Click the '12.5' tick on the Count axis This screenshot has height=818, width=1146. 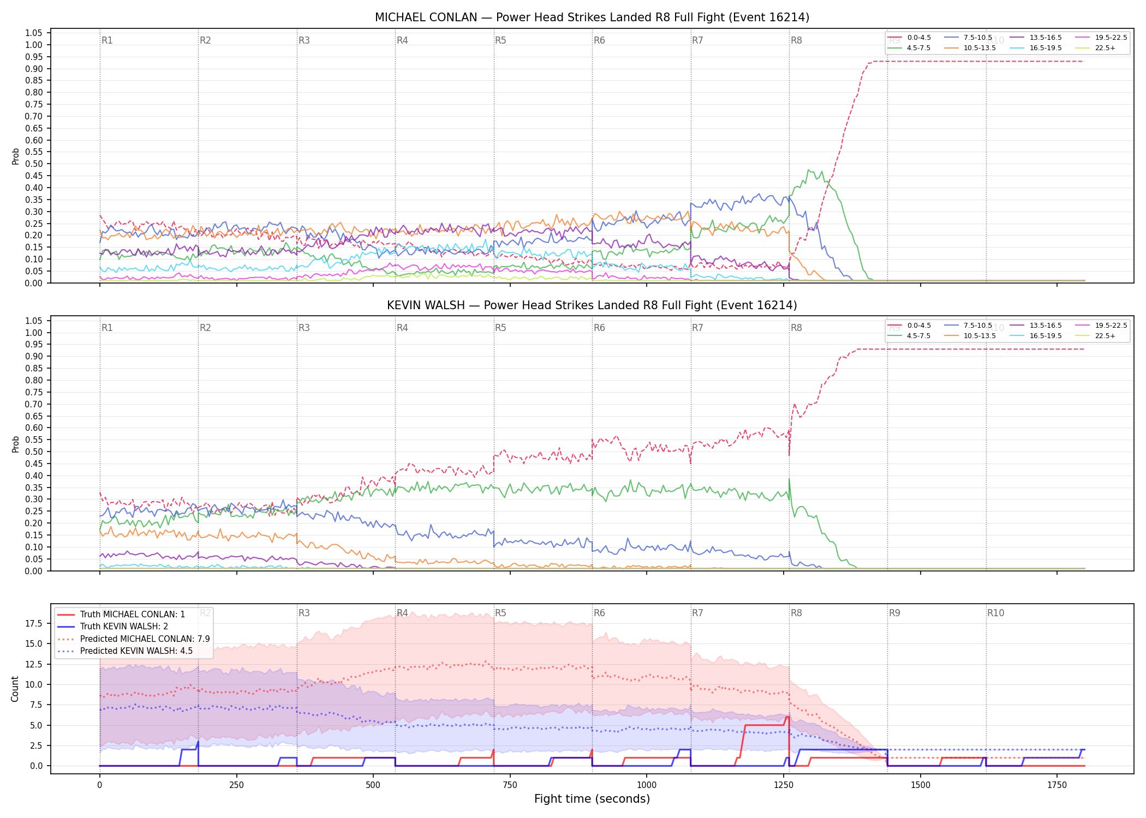[34, 664]
